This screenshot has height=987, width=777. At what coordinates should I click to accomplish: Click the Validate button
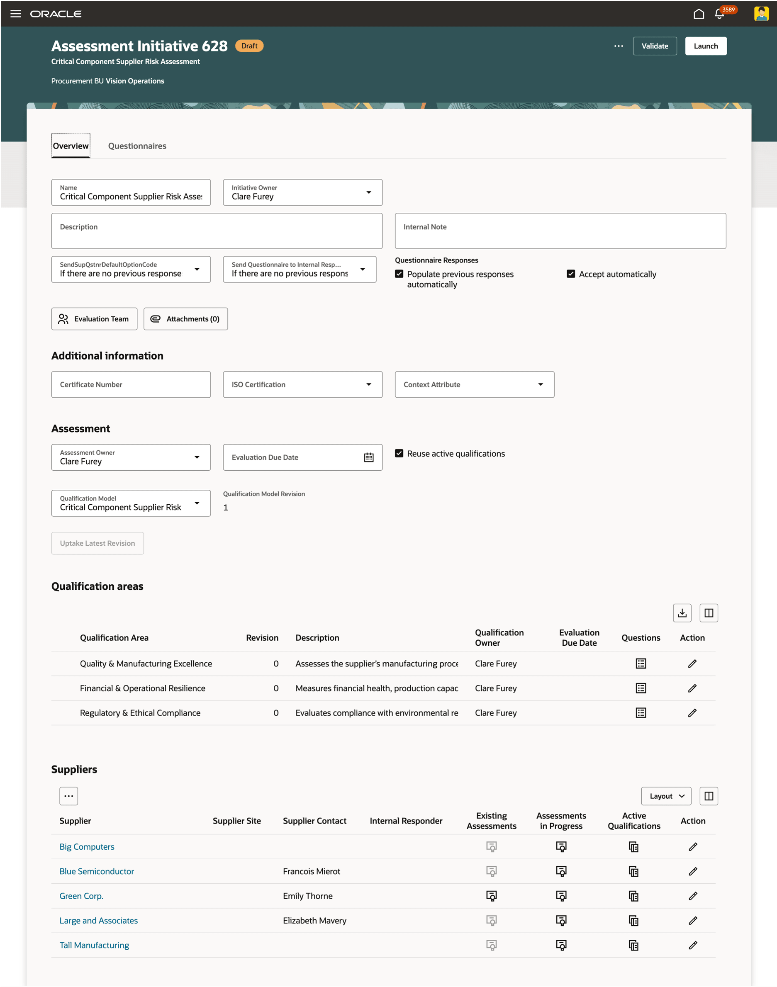(x=655, y=46)
